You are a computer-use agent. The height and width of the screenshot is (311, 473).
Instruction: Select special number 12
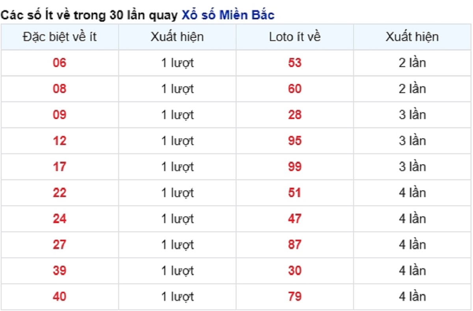pos(60,141)
